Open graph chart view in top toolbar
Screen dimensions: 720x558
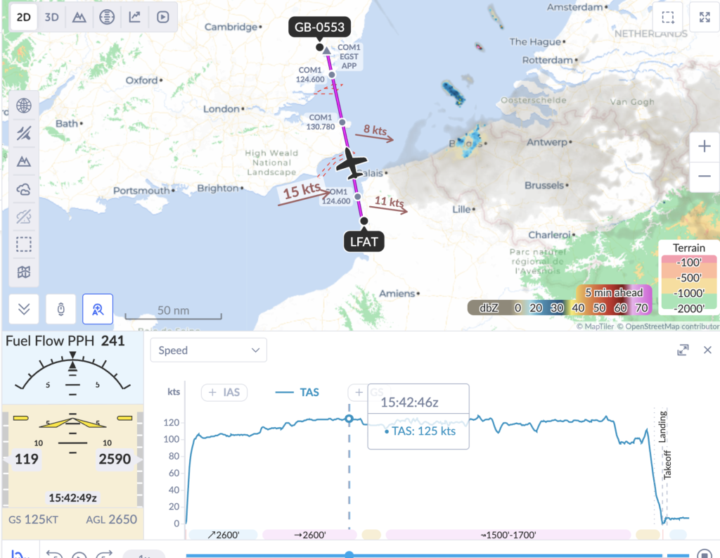coord(134,18)
